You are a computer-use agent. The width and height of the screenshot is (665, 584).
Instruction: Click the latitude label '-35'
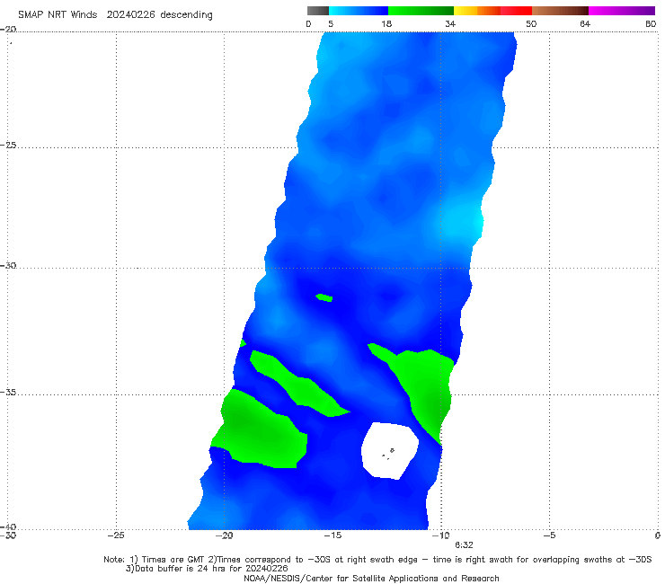tap(8, 393)
